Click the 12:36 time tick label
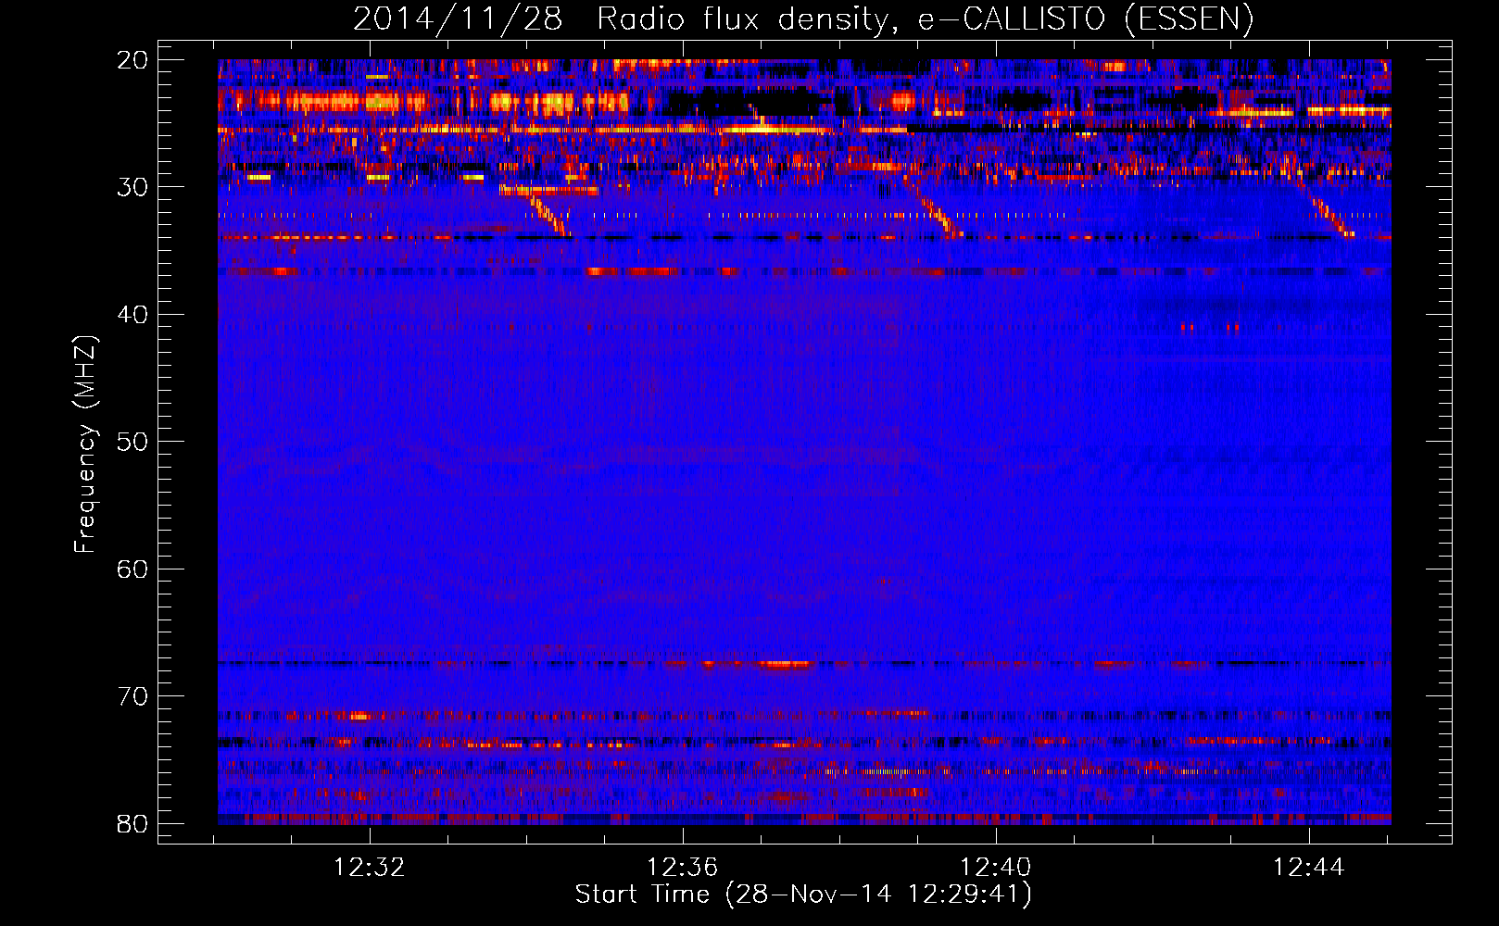The image size is (1499, 926). [683, 868]
